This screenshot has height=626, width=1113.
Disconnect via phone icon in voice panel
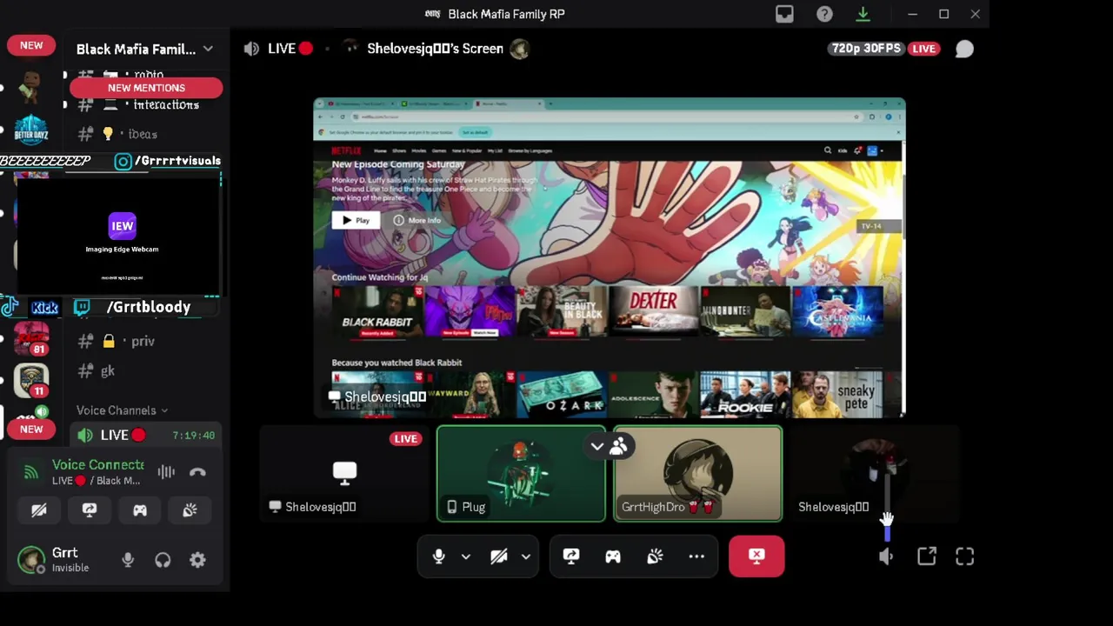coord(197,472)
